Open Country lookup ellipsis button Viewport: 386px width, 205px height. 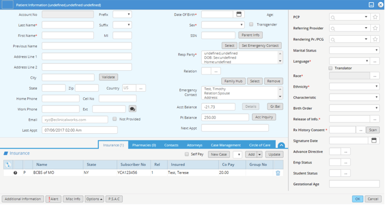(x=141, y=88)
